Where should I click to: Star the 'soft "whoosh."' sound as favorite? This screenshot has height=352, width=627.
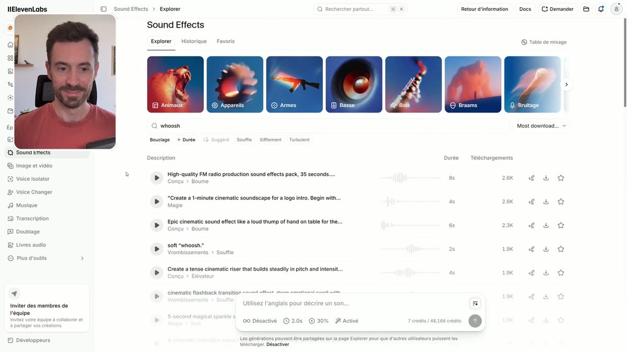[561, 249]
